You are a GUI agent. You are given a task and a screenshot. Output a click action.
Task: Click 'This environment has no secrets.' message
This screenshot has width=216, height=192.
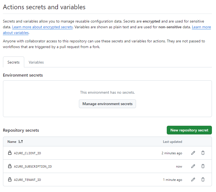coord(107,92)
